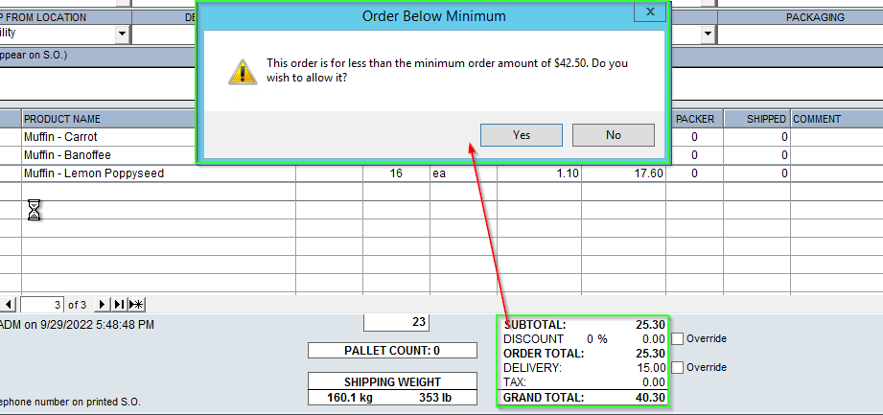Add new record with asterisk navigator button
This screenshot has height=415, width=883.
click(x=136, y=304)
